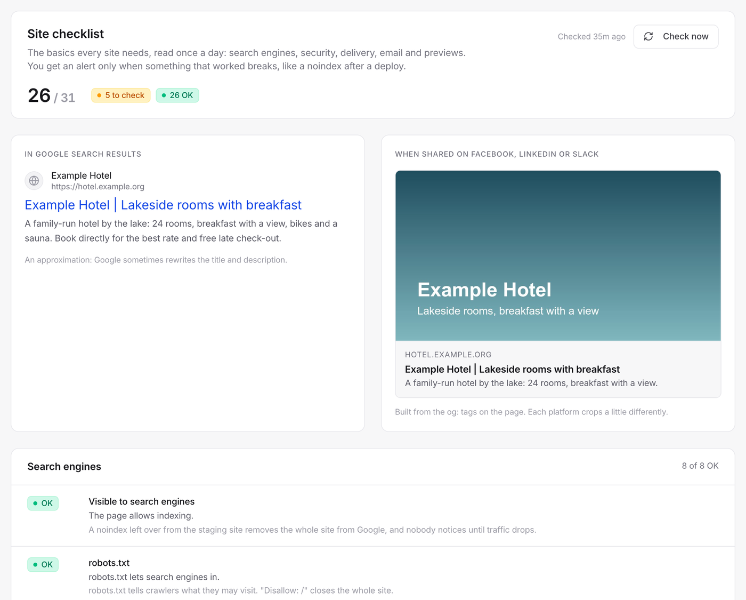The height and width of the screenshot is (600, 746).
Task: Click the refresh icon in Check now
Action: [x=648, y=36]
